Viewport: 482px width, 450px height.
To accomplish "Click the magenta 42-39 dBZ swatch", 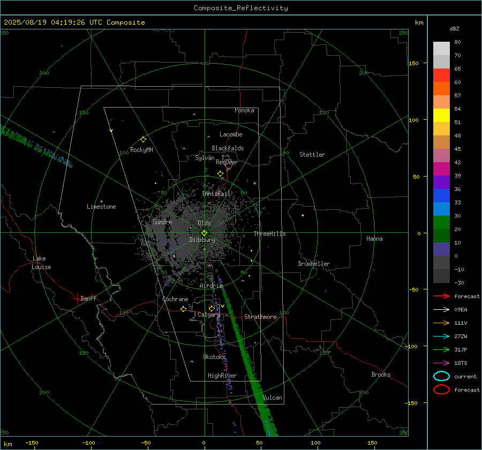I will [441, 169].
